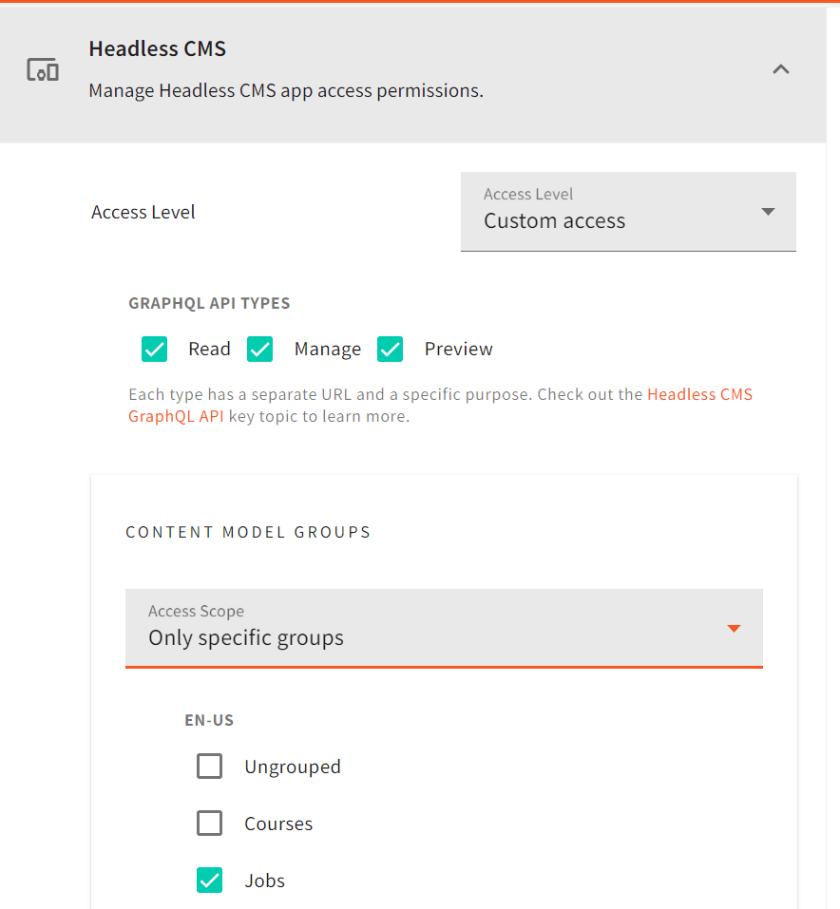Screen dimensions: 840x909
Task: Open the Access Scope dropdown
Action: [x=444, y=628]
